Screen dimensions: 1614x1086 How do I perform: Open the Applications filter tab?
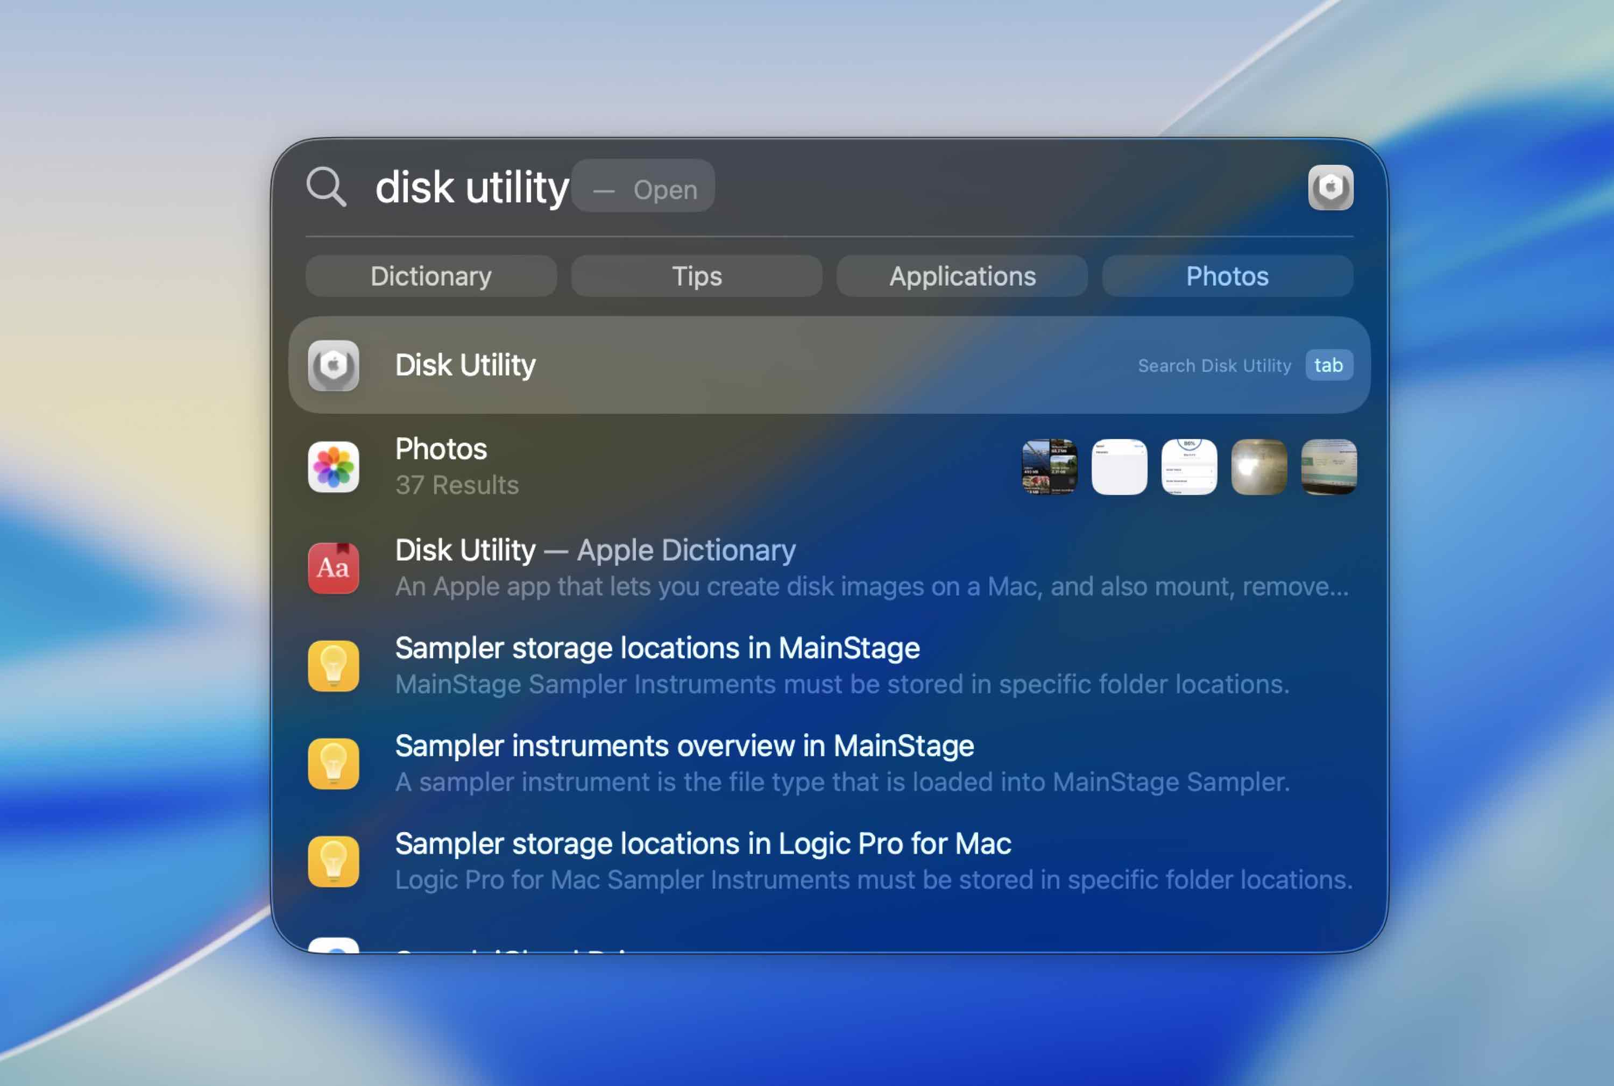[x=962, y=275]
